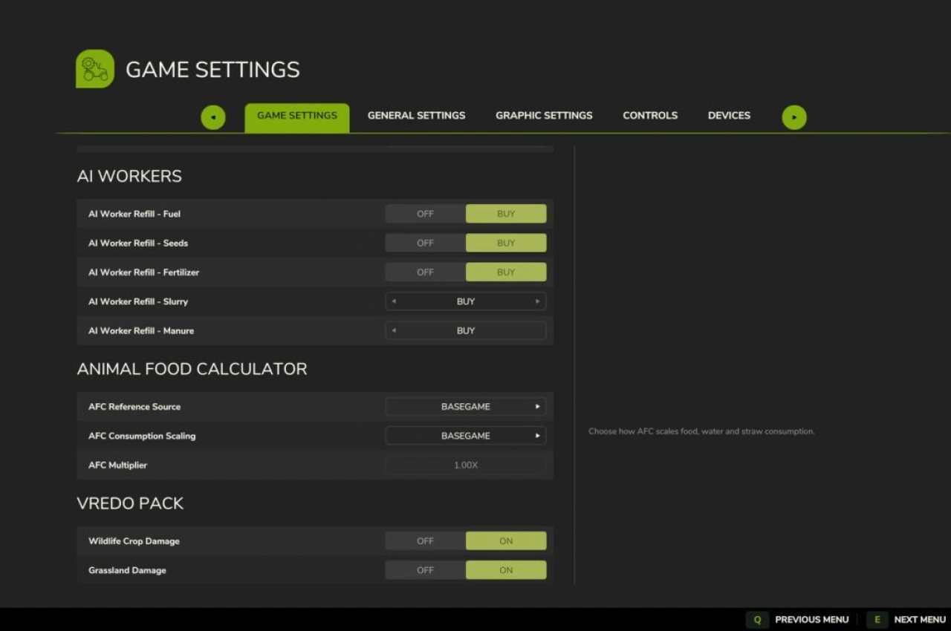Click right arrow on AI Worker Refill Slurry

(537, 301)
